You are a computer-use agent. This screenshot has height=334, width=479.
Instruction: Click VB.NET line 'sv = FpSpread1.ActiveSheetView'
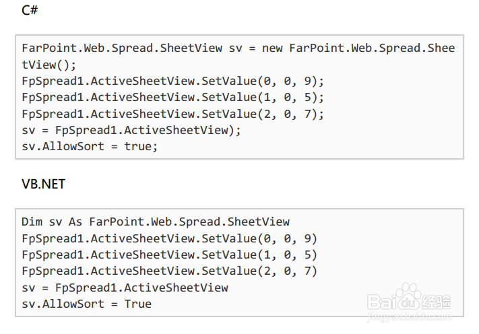point(125,288)
